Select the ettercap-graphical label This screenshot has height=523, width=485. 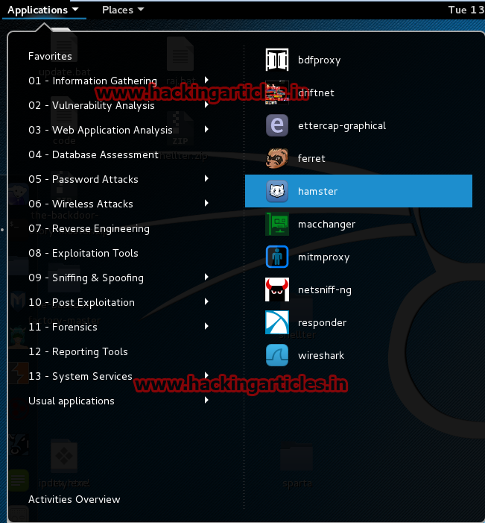click(x=342, y=126)
